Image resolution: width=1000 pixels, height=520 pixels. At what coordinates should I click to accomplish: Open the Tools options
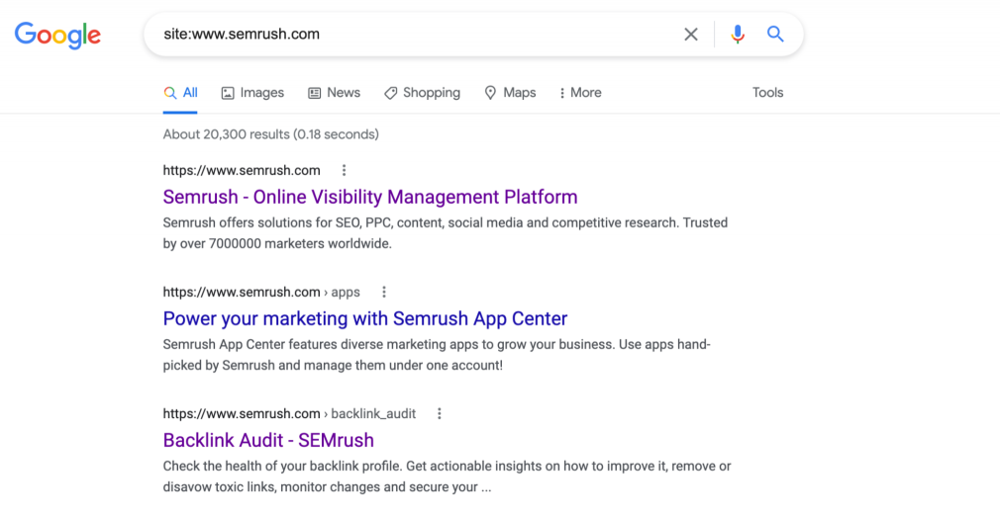click(767, 93)
